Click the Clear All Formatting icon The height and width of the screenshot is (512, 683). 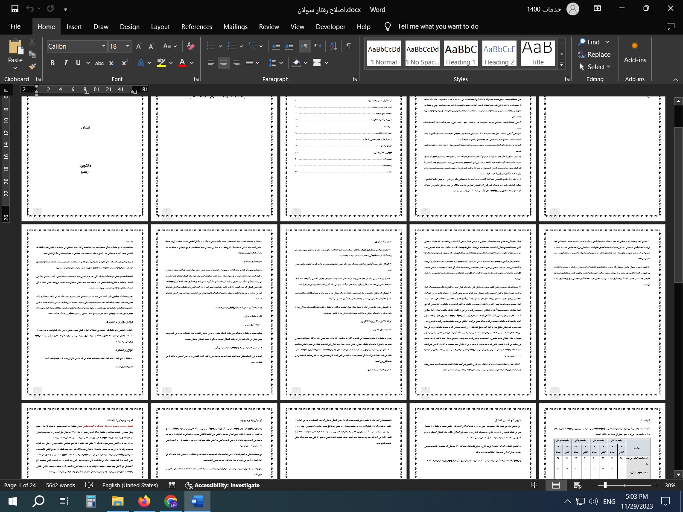191,46
